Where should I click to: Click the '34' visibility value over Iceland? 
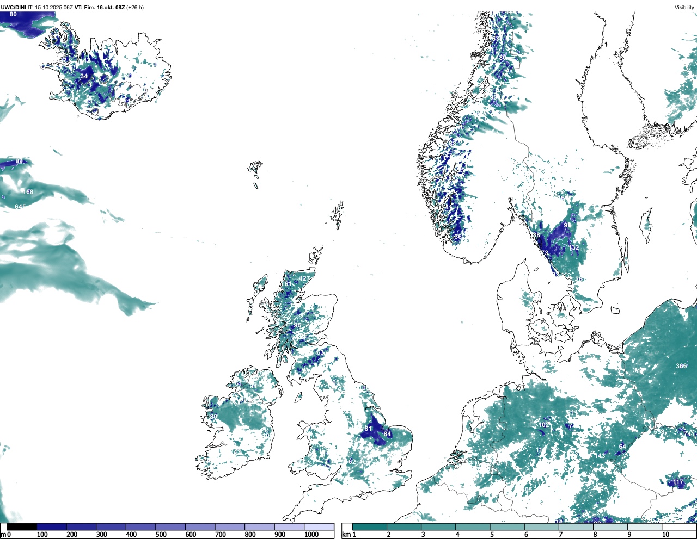(x=84, y=77)
